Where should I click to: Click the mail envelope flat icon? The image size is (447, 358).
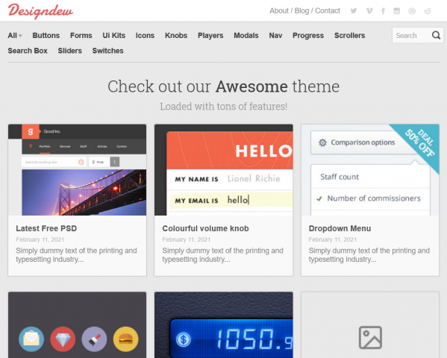[x=31, y=339]
